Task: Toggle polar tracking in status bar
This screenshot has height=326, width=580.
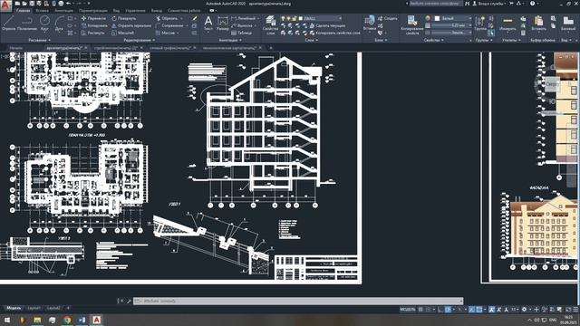Action: point(449,310)
